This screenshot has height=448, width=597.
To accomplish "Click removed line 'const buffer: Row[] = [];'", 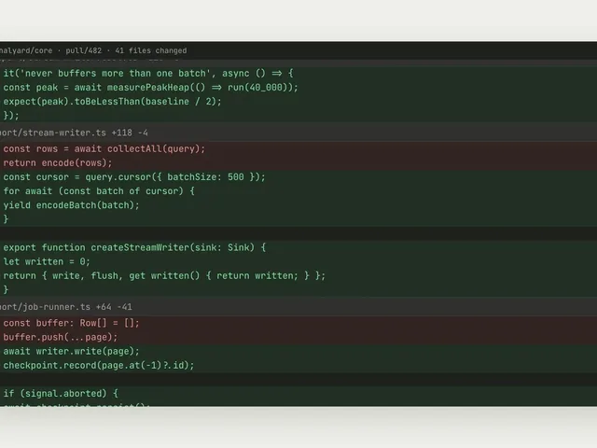I will point(298,323).
